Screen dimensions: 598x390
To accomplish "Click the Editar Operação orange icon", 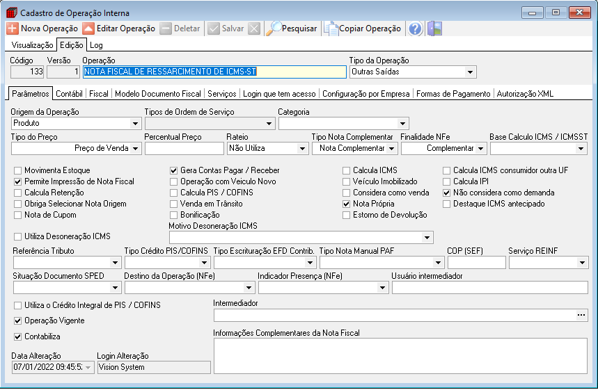I will pos(88,29).
